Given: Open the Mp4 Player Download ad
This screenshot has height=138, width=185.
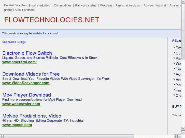Looking at the screenshot, I should (x=27, y=95).
